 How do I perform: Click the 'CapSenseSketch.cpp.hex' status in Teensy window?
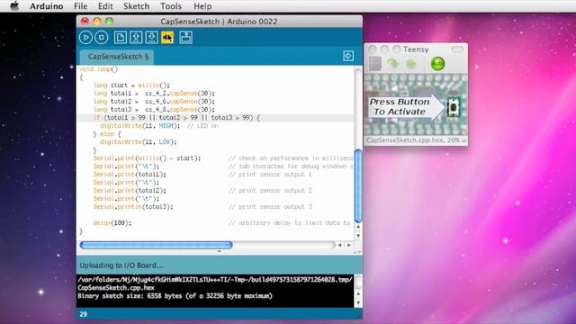[416, 140]
